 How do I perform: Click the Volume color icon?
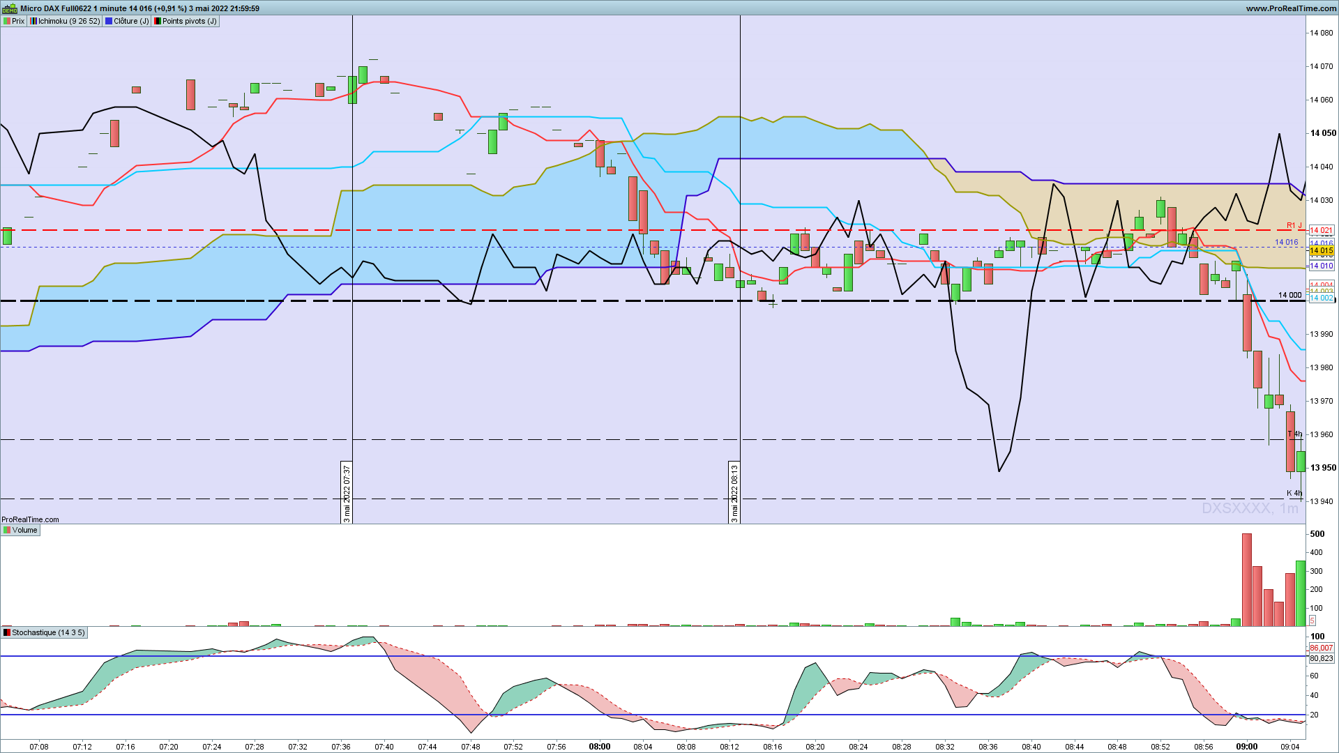tap(7, 530)
